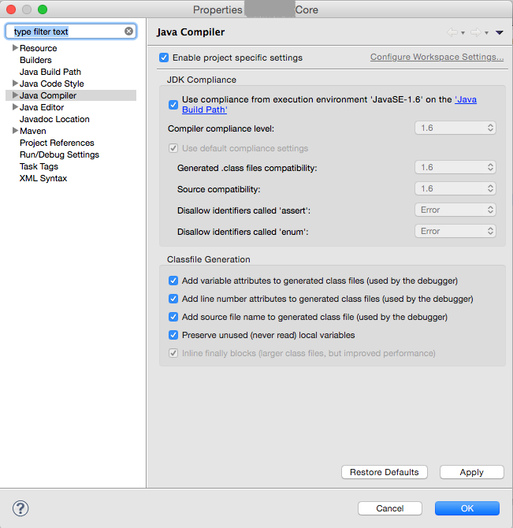Toggle Add line number attributes checkbox
Screen dimensions: 513x528
173,299
